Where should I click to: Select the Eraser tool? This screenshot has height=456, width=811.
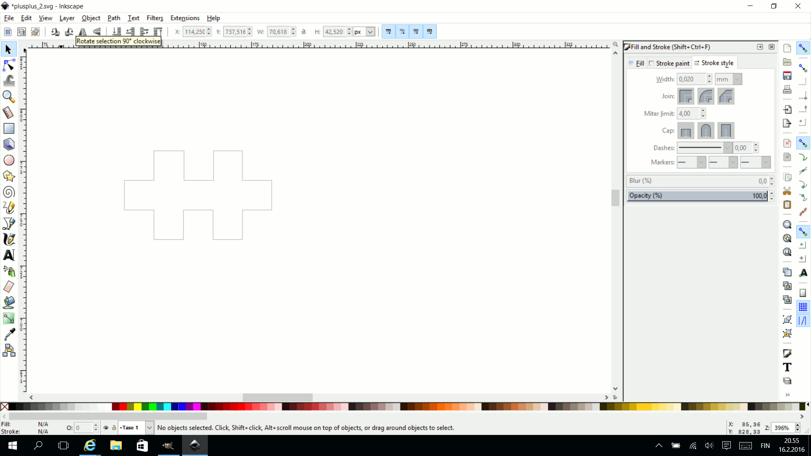click(x=8, y=287)
